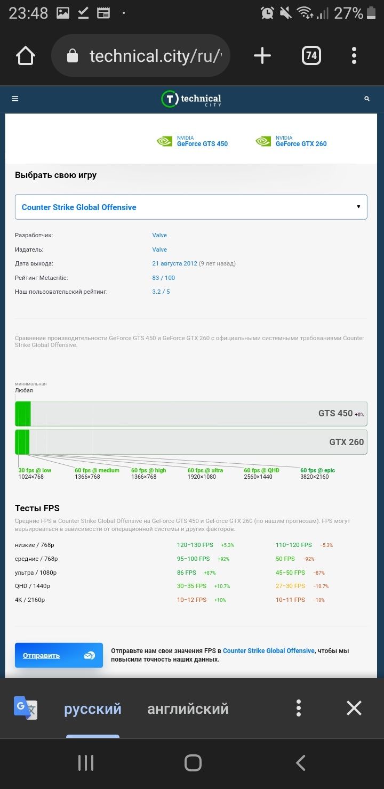
Task: Tap the 45–50 FPS value
Action: tap(291, 573)
